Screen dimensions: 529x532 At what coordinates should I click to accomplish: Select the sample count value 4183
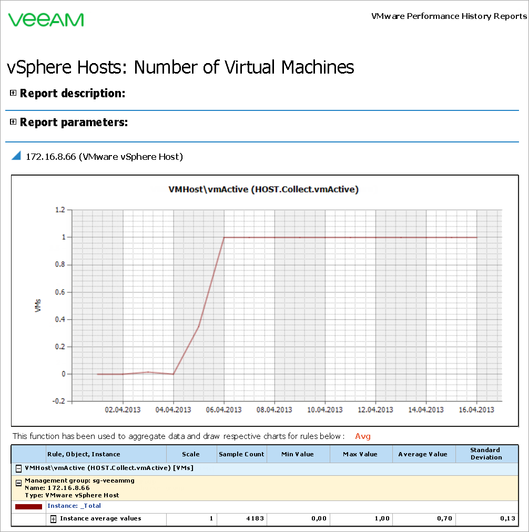pos(255,518)
